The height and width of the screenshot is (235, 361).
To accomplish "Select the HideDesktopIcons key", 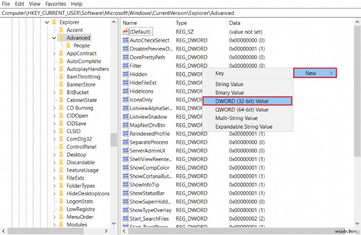I will click(88, 194).
